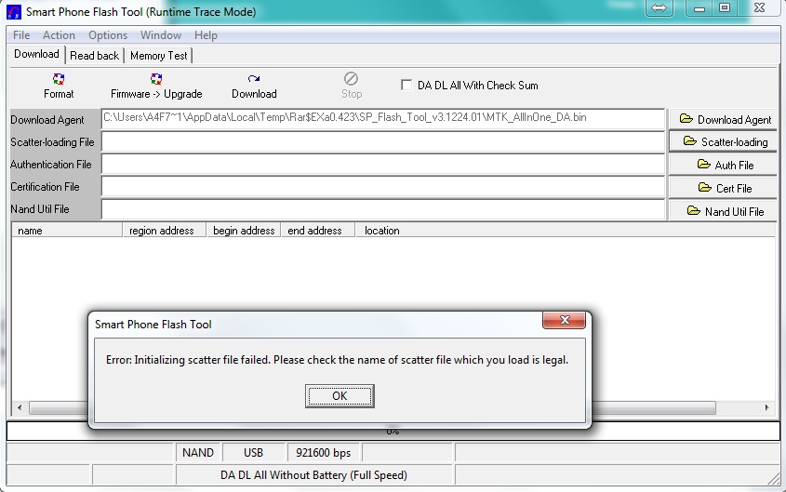Enable DA DL All With Check Sum
The image size is (786, 492).
click(406, 85)
